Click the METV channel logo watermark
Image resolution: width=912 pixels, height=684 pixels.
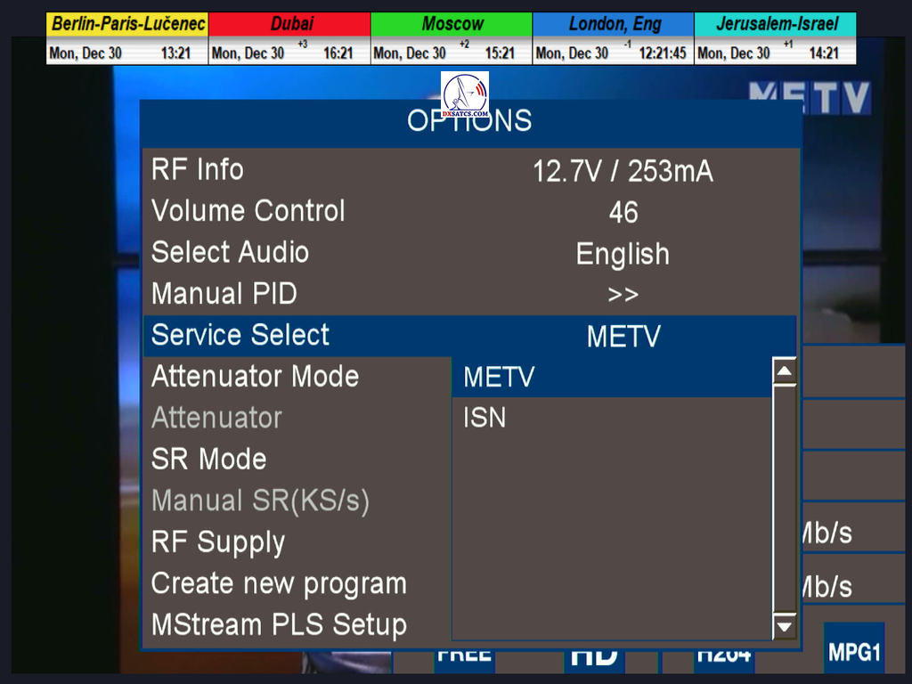(809, 97)
